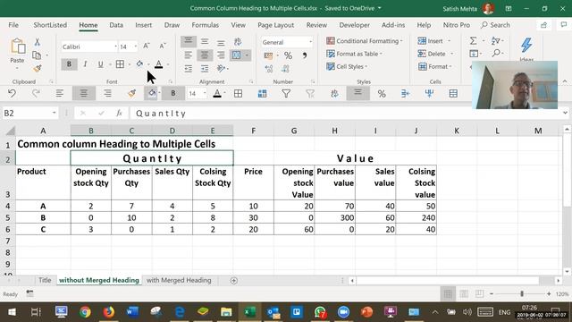
Task: Click the zoom slider in status bar
Action: [522, 293]
